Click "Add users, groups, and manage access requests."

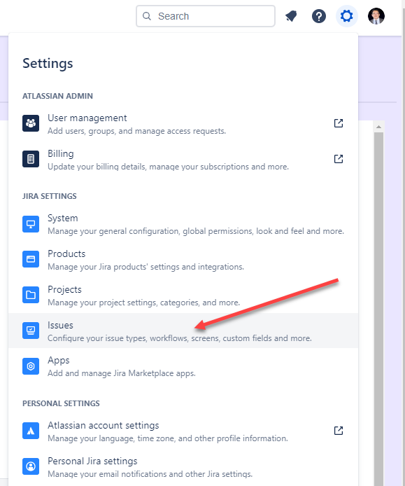[136, 131]
